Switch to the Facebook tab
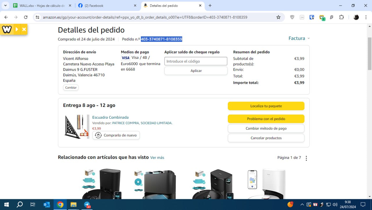This screenshot has height=210, width=372. tap(108, 6)
